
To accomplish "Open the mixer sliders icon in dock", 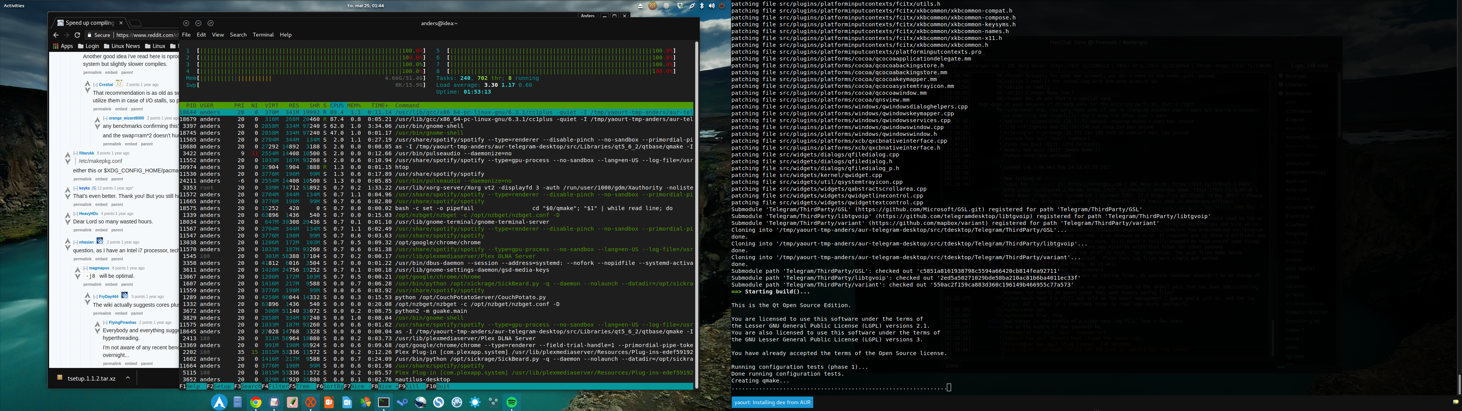I will (493, 402).
